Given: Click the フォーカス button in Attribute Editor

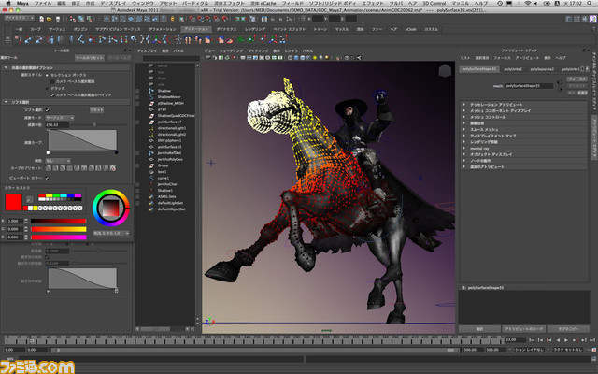Looking at the screenshot, I should click(577, 79).
